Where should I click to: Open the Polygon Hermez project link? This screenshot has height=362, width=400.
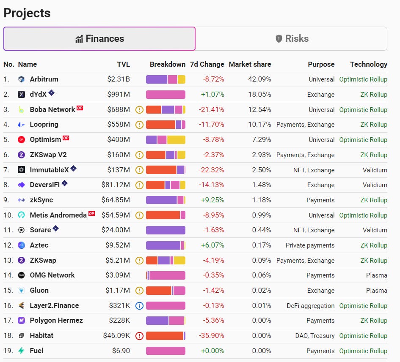coord(56,321)
